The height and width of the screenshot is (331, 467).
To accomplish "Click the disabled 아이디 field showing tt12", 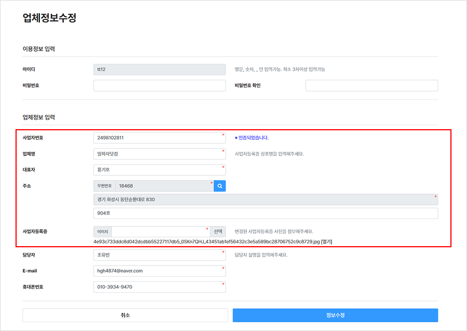I will (x=160, y=69).
